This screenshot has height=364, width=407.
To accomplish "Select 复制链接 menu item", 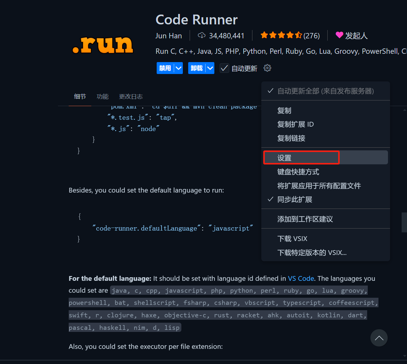I will pyautogui.click(x=326, y=138).
